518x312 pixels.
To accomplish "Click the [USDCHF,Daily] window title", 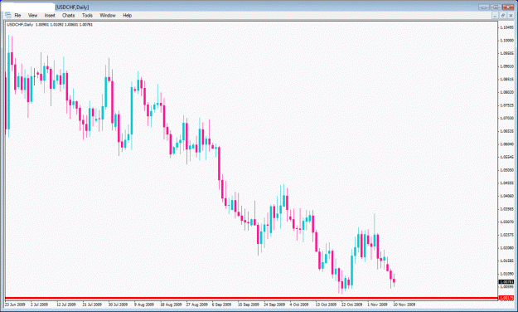I will point(72,7).
